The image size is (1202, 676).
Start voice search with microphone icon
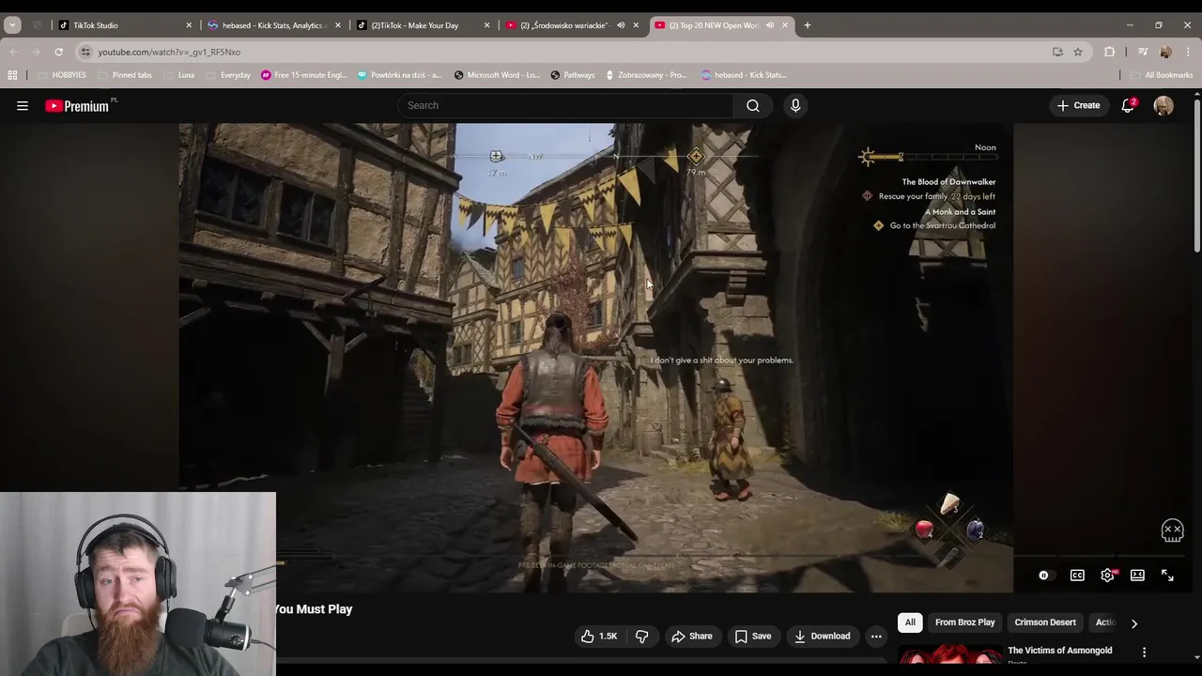pyautogui.click(x=795, y=105)
